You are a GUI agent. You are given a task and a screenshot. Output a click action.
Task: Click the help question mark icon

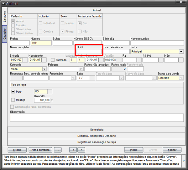[x=184, y=161]
